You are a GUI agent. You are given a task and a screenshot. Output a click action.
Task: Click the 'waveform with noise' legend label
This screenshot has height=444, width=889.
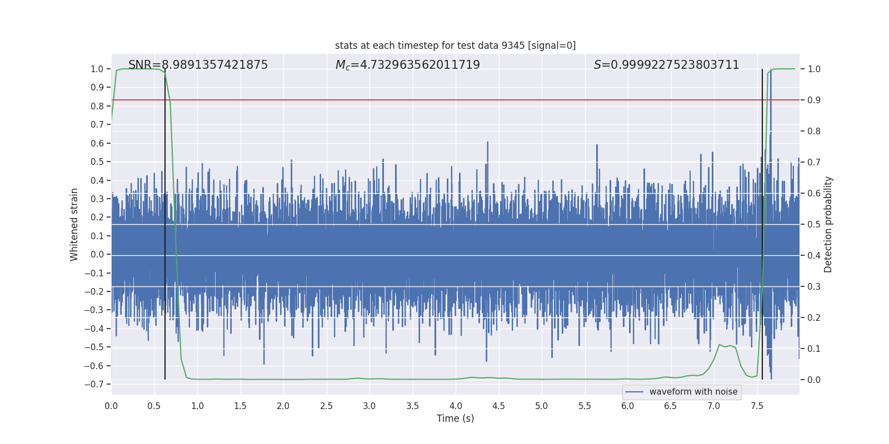[x=693, y=392]
